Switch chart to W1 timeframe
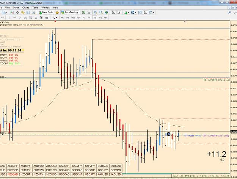The width and height of the screenshot is (237, 179). click(100, 18)
